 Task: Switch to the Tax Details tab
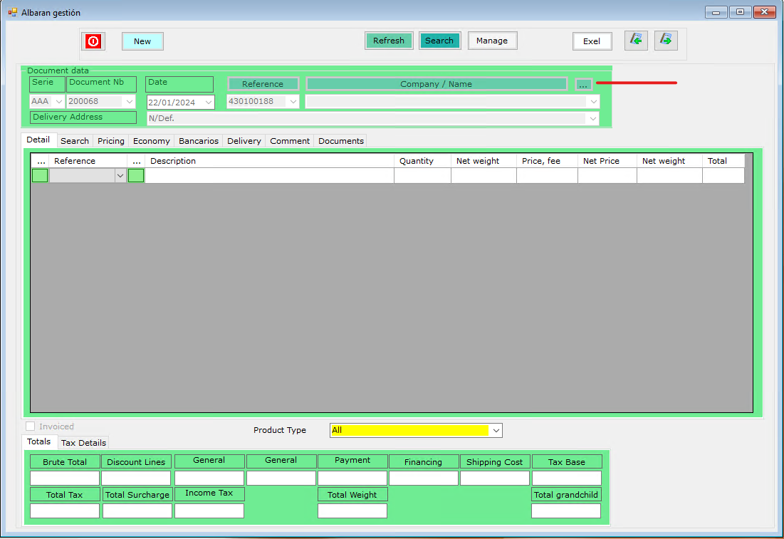tap(83, 443)
